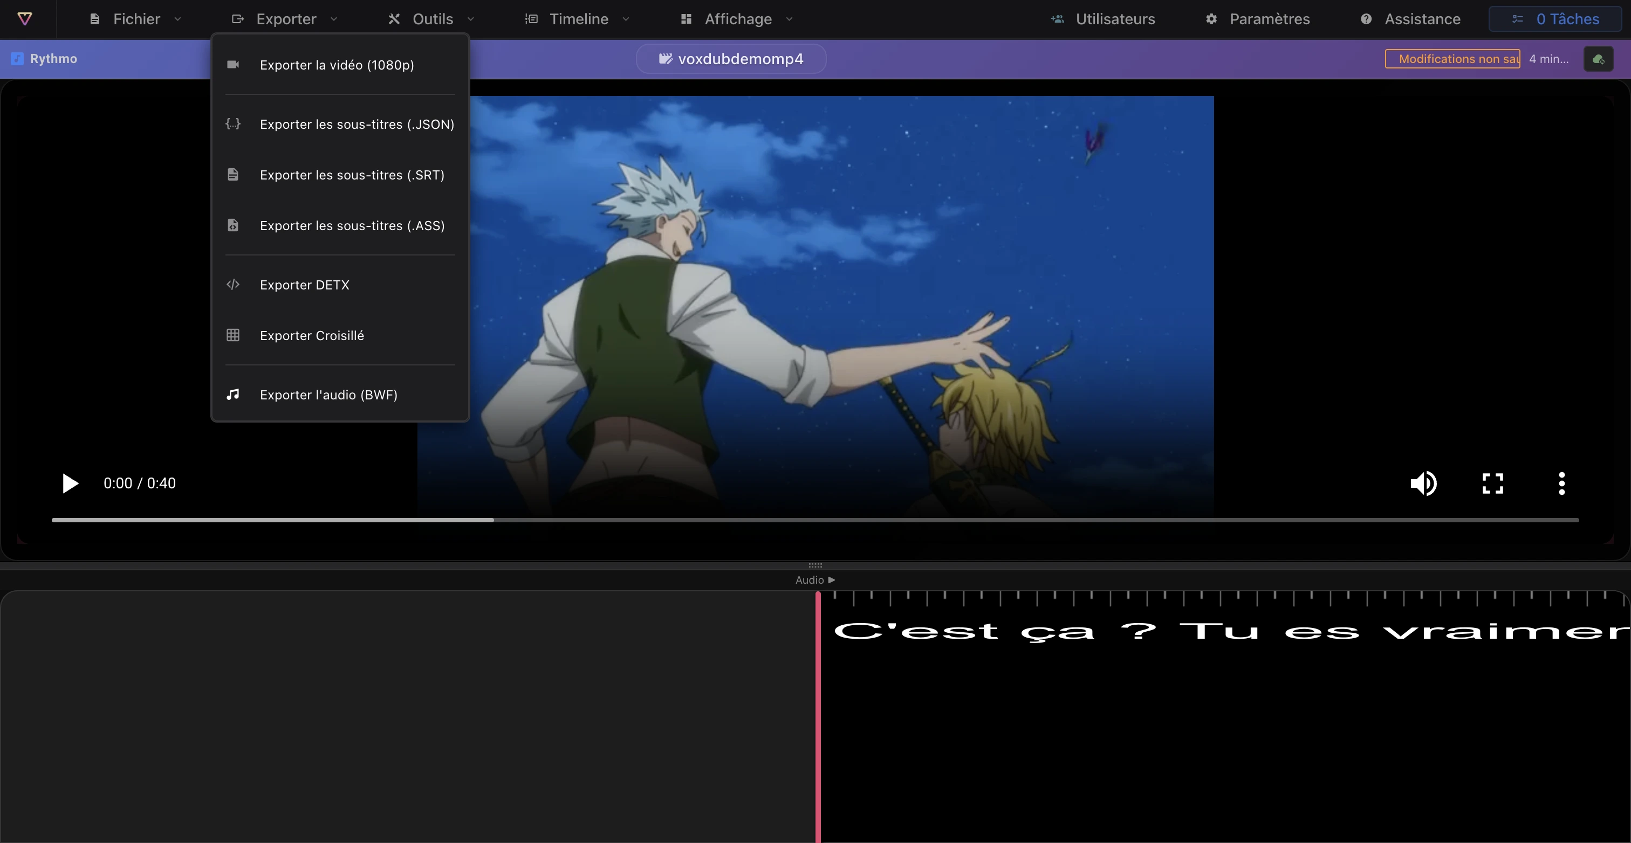This screenshot has height=843, width=1631.
Task: Expand the Audio section
Action: 815,580
